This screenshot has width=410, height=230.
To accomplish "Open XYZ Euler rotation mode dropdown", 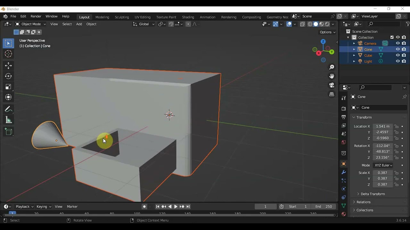I will coord(383,165).
